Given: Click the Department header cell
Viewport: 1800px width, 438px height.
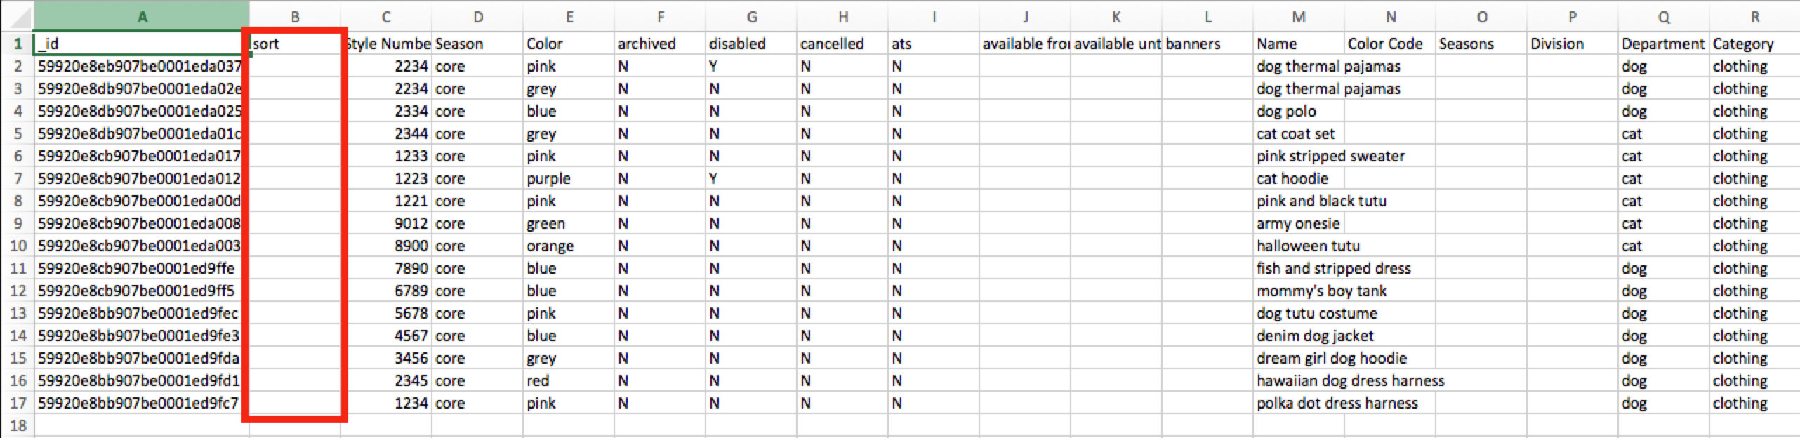Looking at the screenshot, I should point(1664,44).
